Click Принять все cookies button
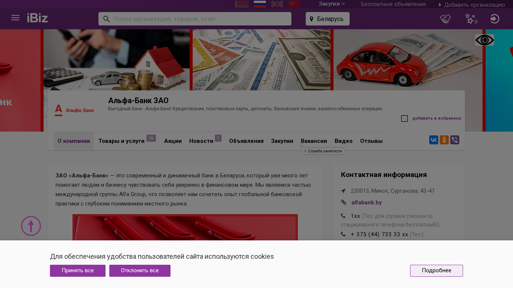Screen dimensions: 513x288 pos(78,271)
